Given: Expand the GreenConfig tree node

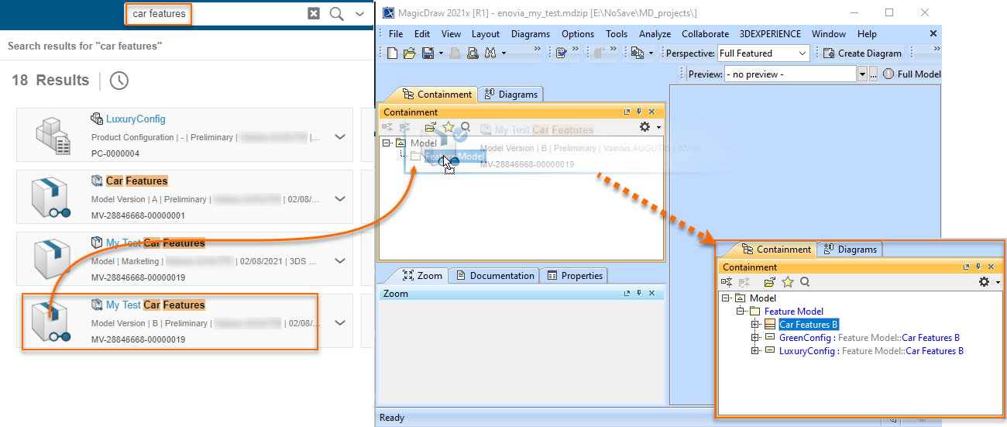Looking at the screenshot, I should pos(755,337).
